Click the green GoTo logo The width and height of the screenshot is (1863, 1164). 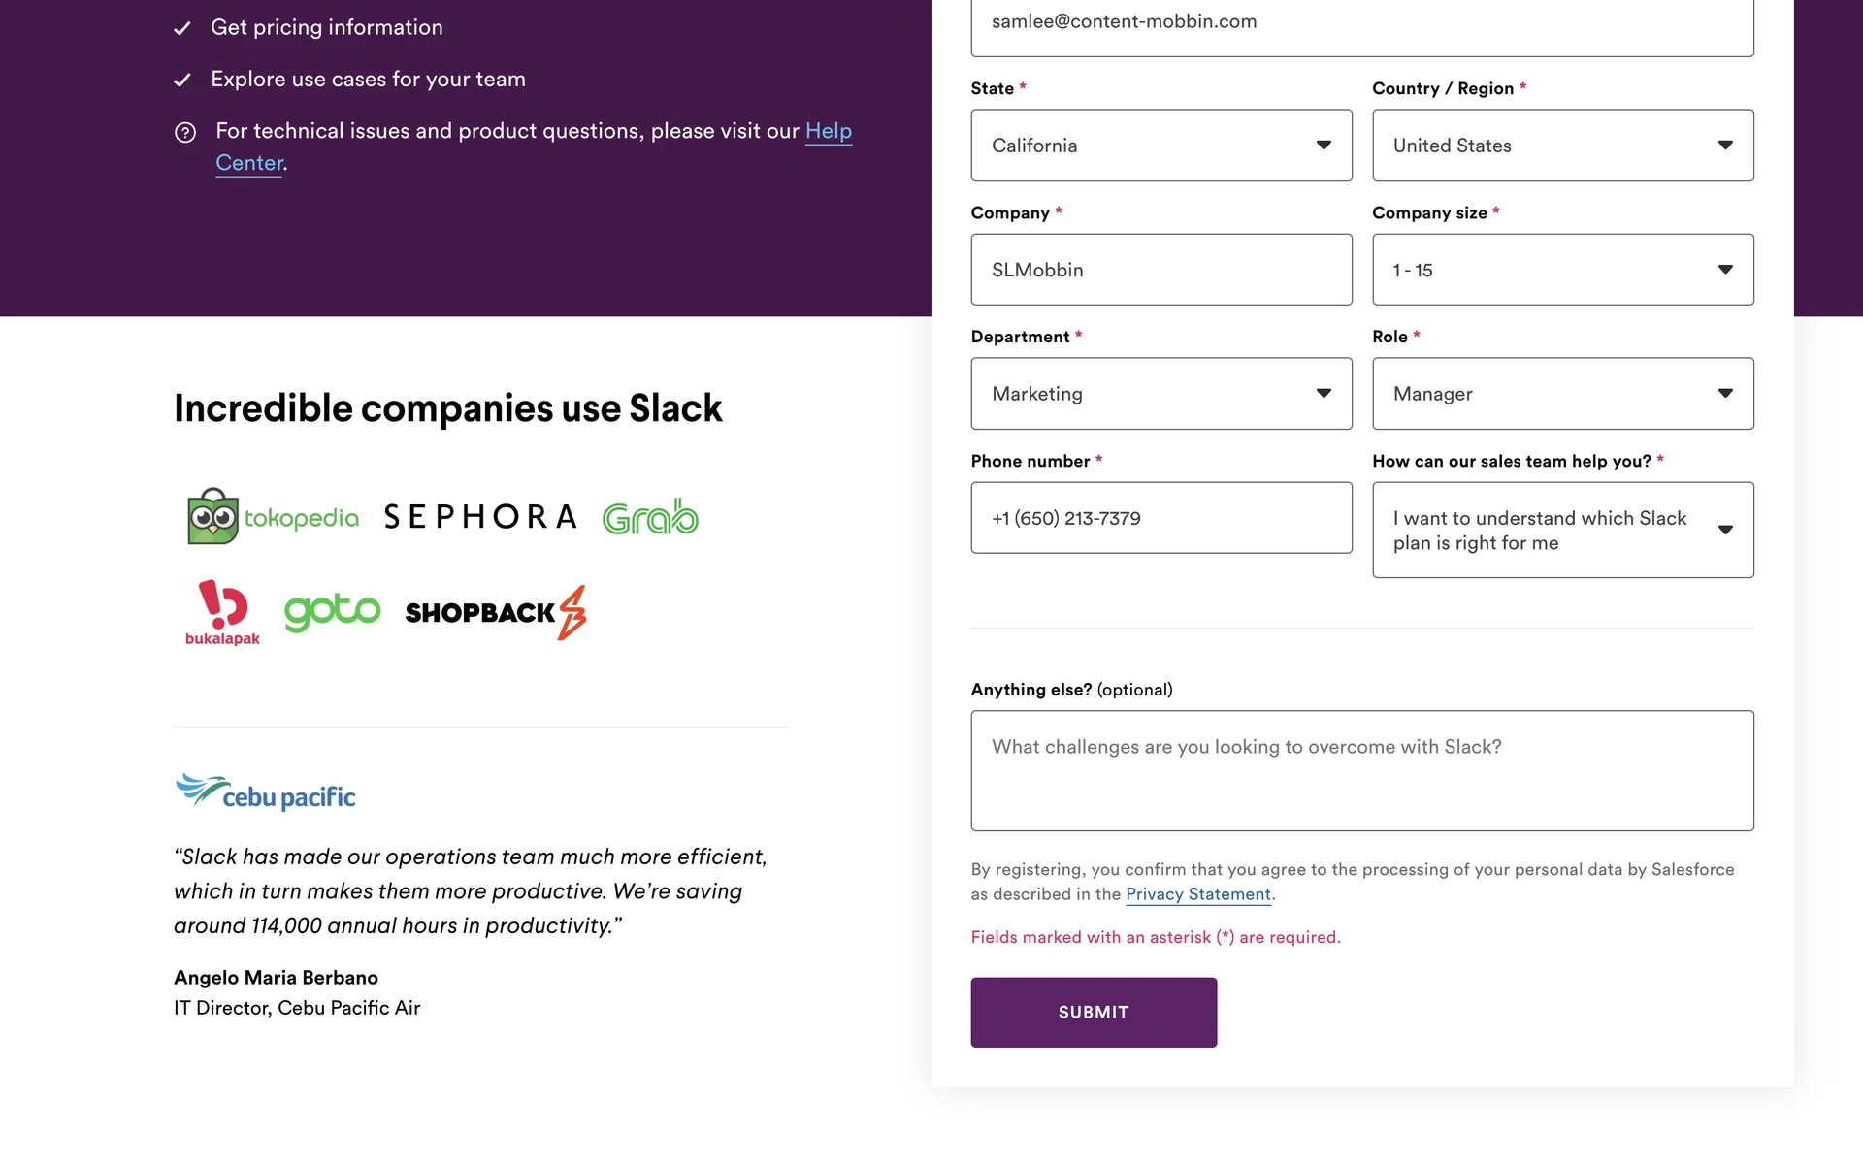point(332,611)
